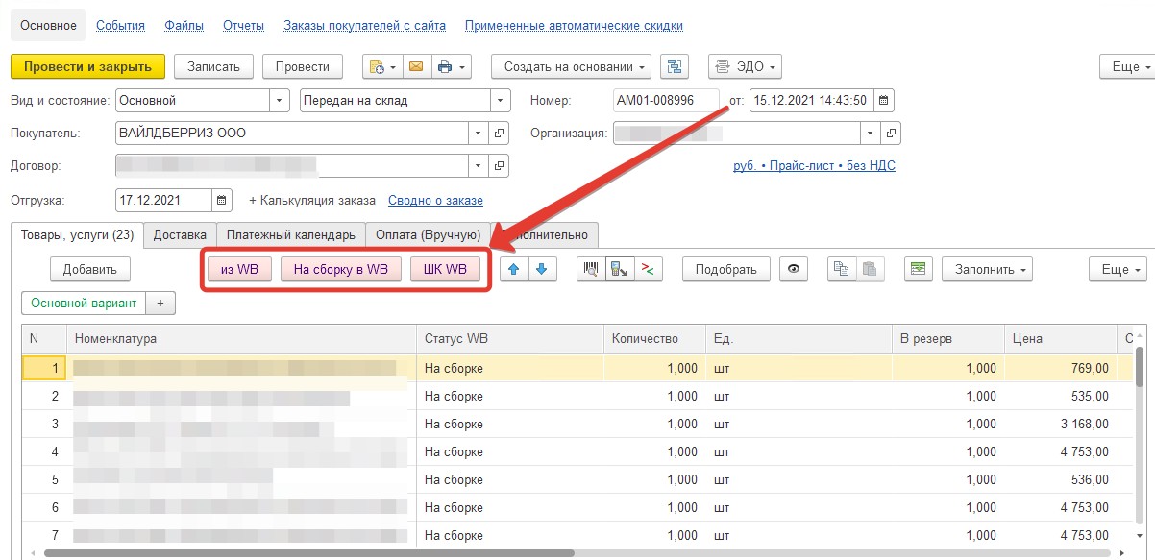Click open-form icon beside Покупатель field
This screenshot has height=560, width=1155.
click(500, 133)
